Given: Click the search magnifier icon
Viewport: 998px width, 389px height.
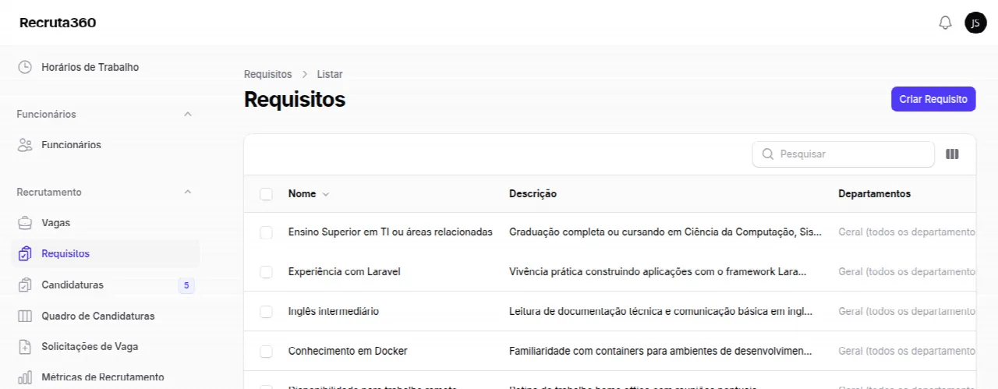Looking at the screenshot, I should [768, 154].
